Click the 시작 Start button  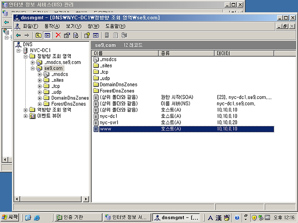10,217
